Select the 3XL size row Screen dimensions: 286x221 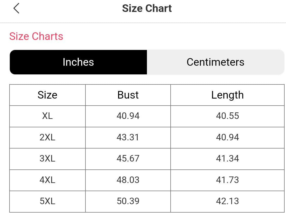tap(147, 159)
